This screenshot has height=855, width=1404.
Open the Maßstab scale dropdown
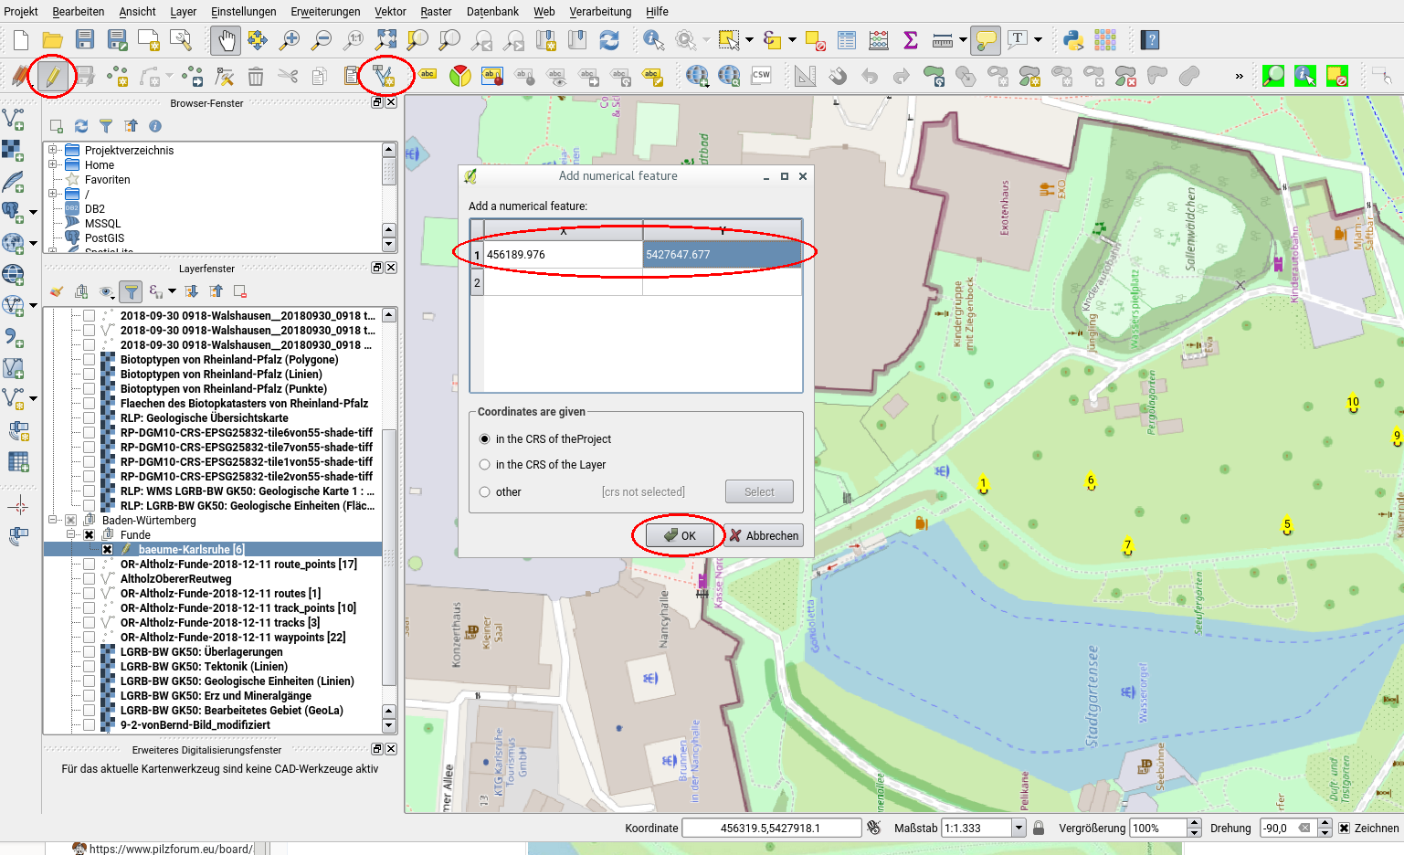click(x=1019, y=829)
